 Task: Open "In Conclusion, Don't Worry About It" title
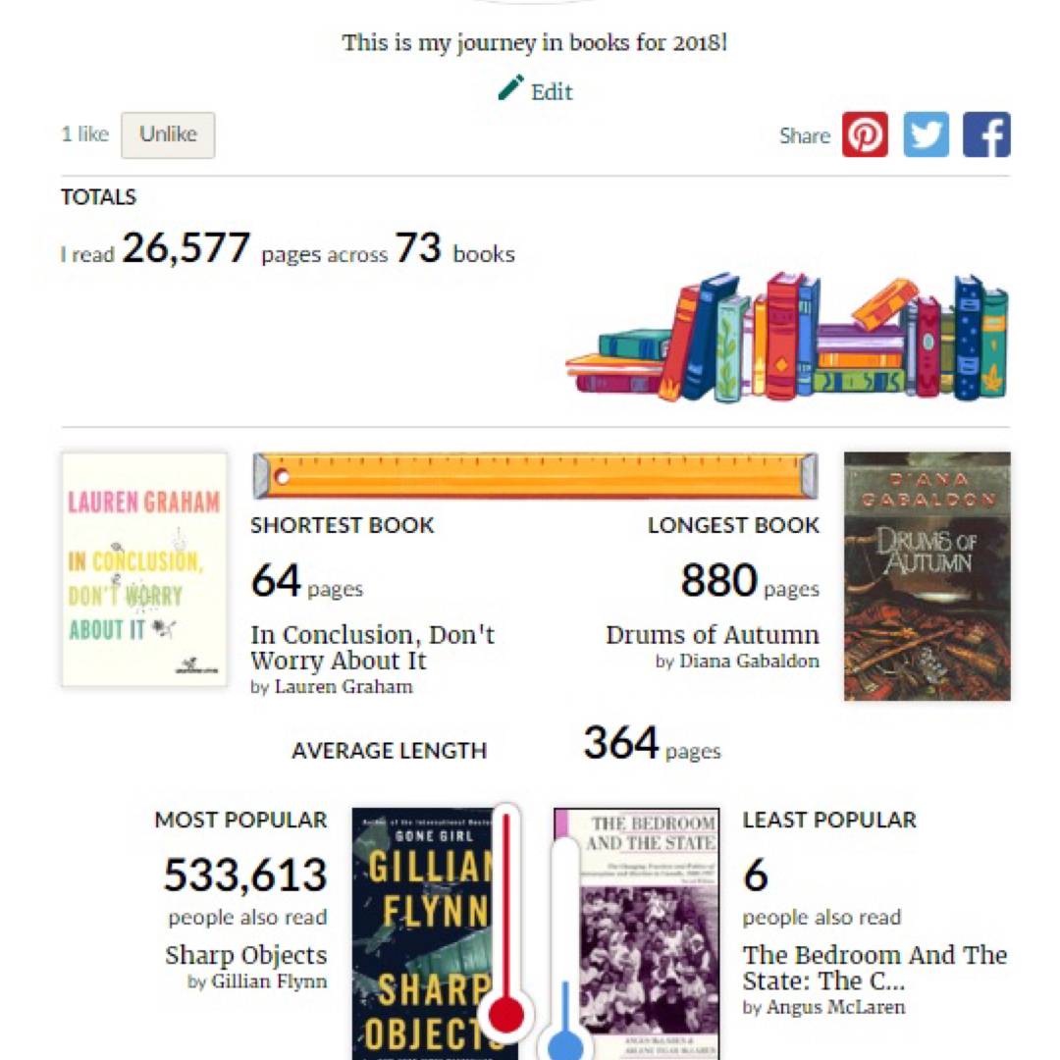pos(373,648)
